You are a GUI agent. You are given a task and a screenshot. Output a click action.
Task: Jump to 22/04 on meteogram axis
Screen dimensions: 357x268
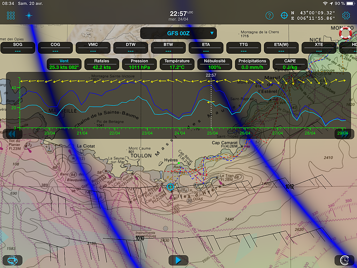pyautogui.click(x=114, y=133)
